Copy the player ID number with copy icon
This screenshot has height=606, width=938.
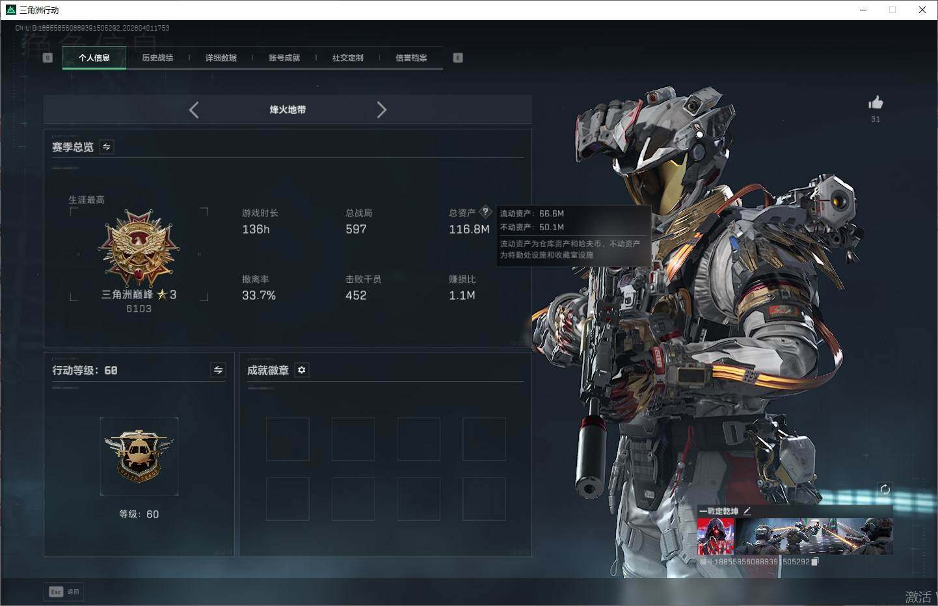(x=814, y=562)
